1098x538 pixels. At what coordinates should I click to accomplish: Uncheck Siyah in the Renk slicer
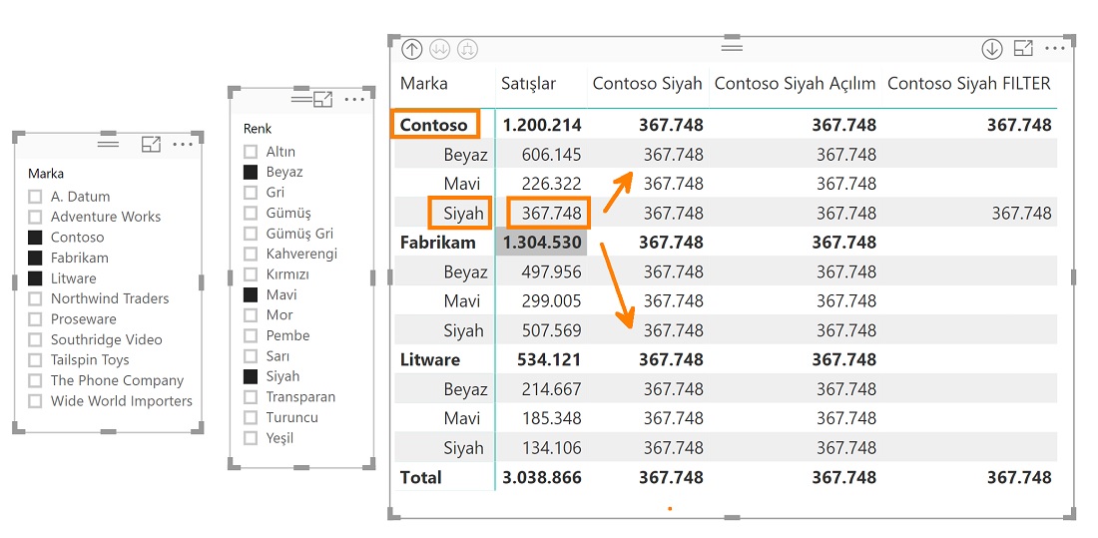coord(250,377)
